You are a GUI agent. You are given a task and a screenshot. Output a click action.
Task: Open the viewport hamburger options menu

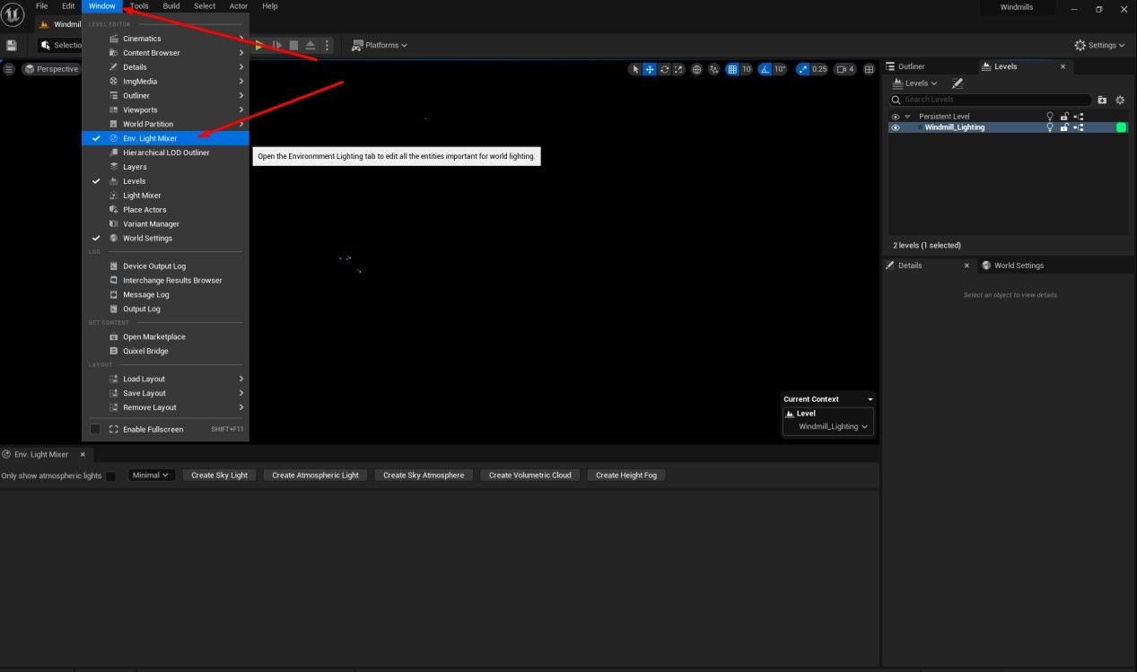coord(9,69)
